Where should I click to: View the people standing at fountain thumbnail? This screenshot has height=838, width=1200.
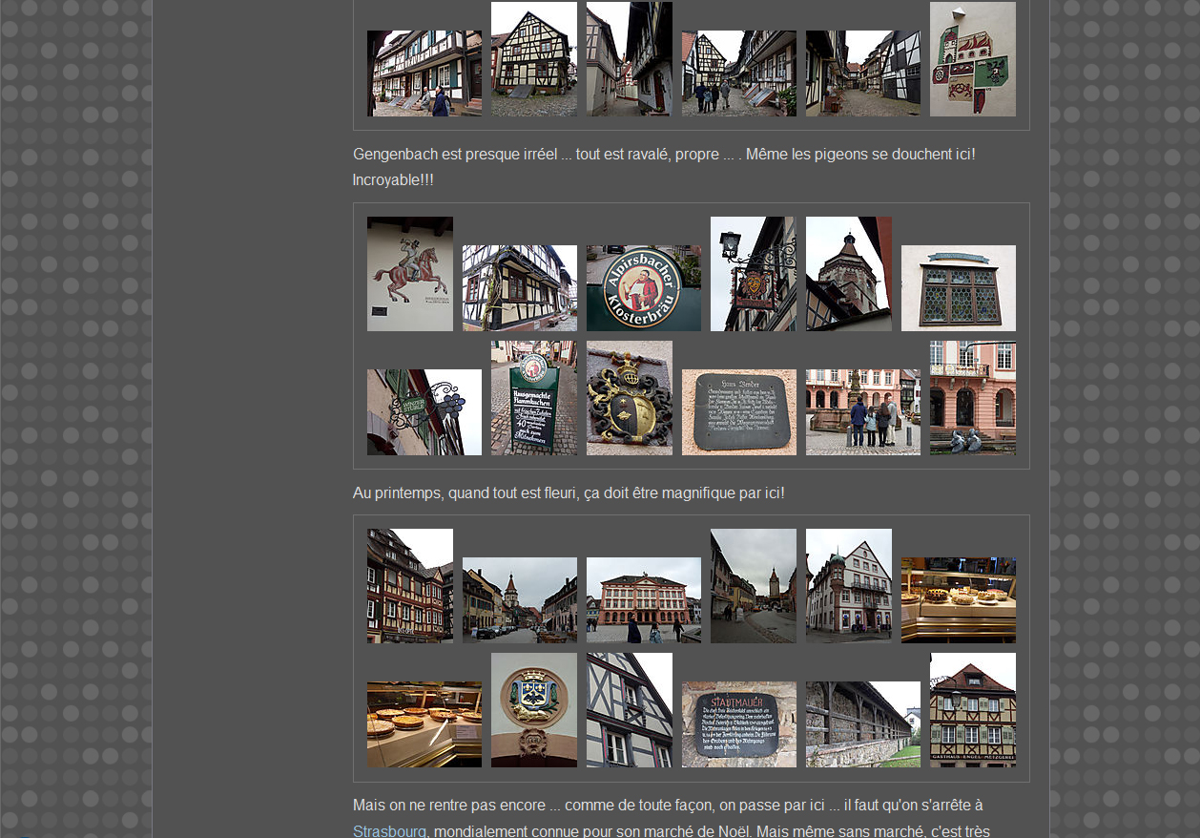[x=862, y=412]
